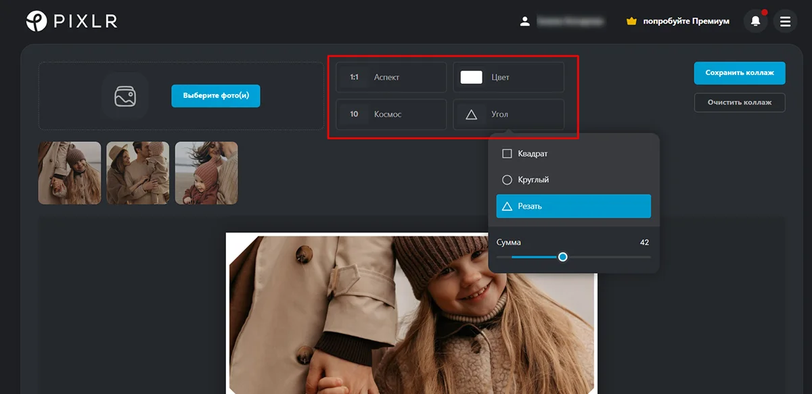Click the user profile avatar icon
The image size is (812, 394).
(524, 22)
